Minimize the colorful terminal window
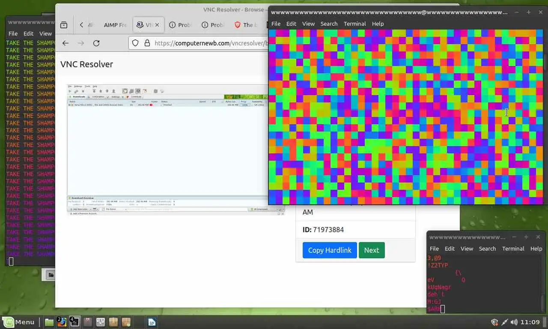The image size is (548, 329). click(517, 12)
